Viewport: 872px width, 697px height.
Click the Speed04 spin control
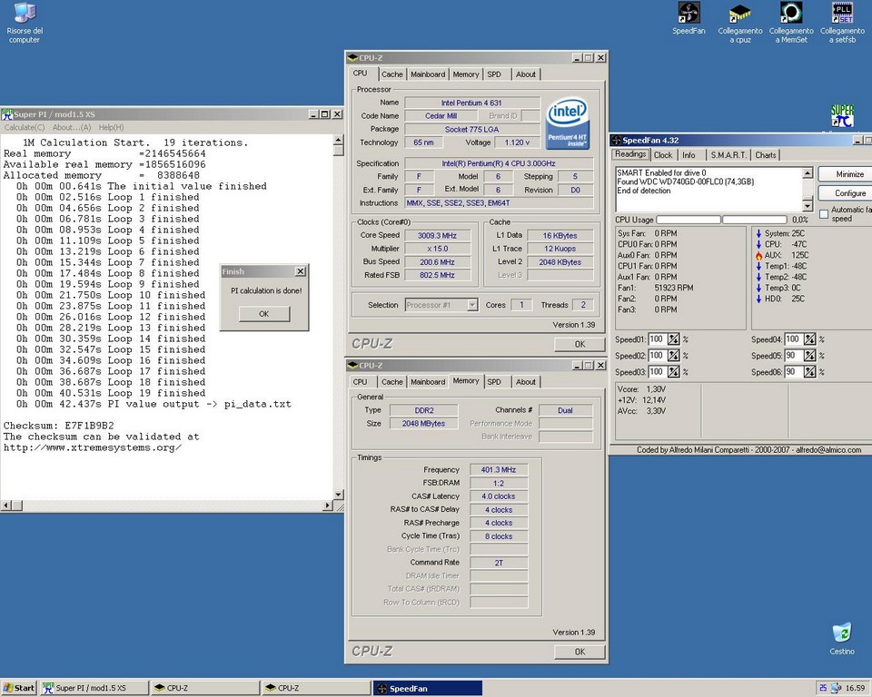809,339
